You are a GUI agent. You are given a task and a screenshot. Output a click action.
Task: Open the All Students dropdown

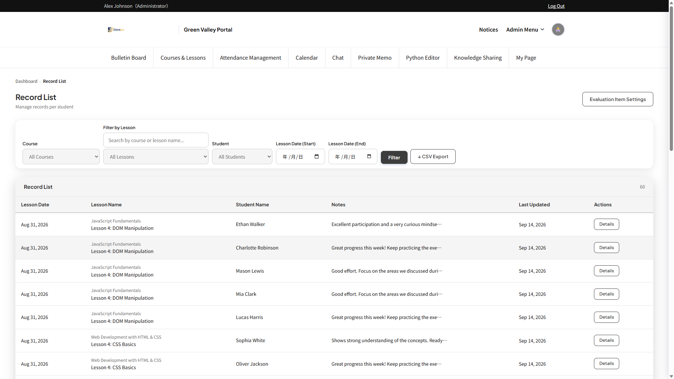click(x=242, y=157)
